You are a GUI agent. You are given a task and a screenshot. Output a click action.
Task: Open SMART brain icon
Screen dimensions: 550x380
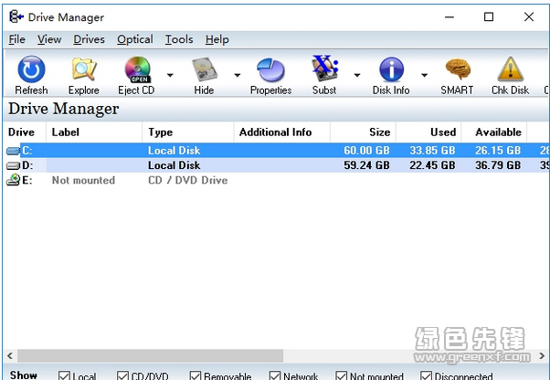point(458,69)
